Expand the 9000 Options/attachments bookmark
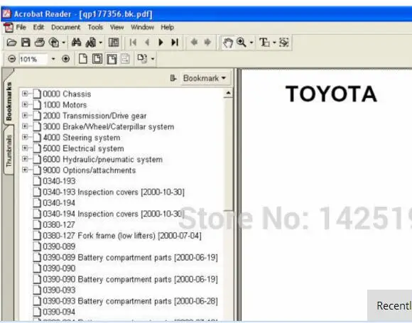 point(25,170)
